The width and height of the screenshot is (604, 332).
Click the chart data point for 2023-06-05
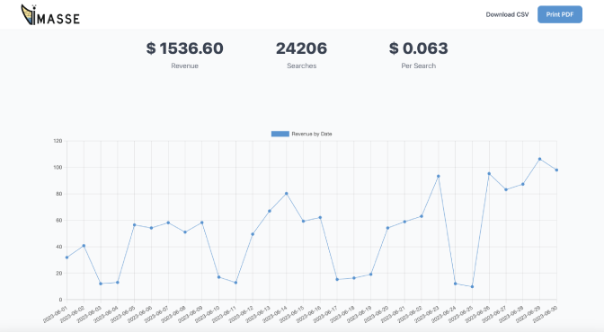pyautogui.click(x=135, y=224)
